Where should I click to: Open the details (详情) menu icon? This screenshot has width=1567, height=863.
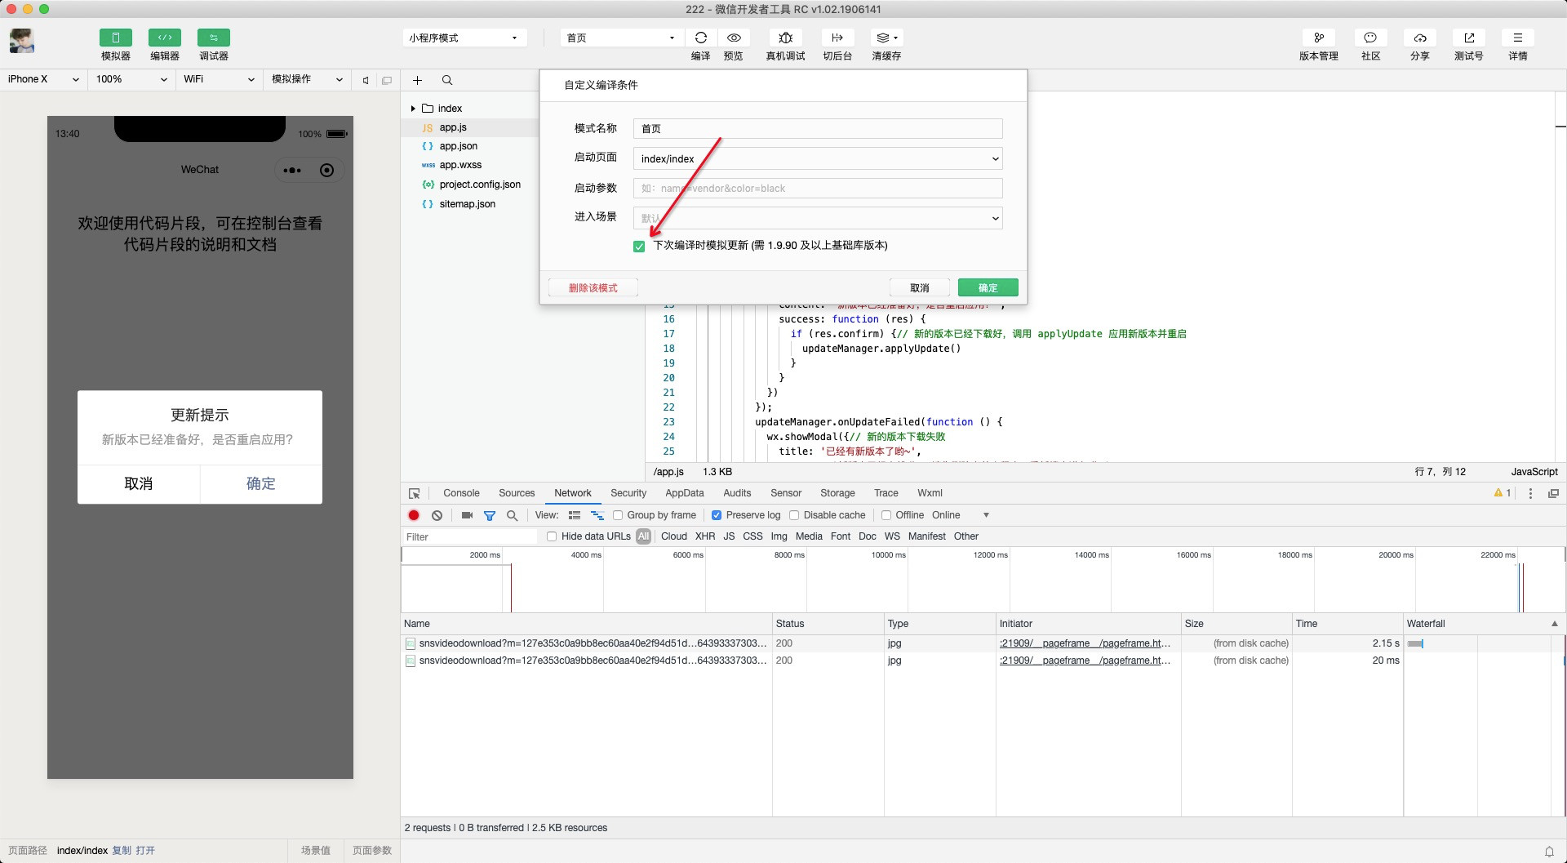pos(1518,38)
